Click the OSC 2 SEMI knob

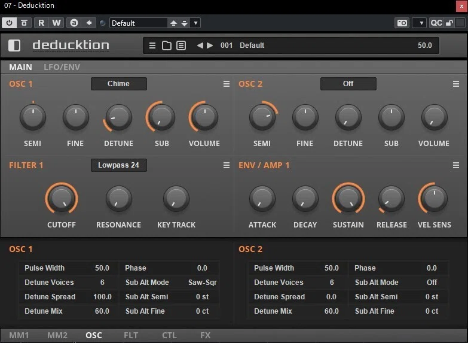click(x=262, y=117)
